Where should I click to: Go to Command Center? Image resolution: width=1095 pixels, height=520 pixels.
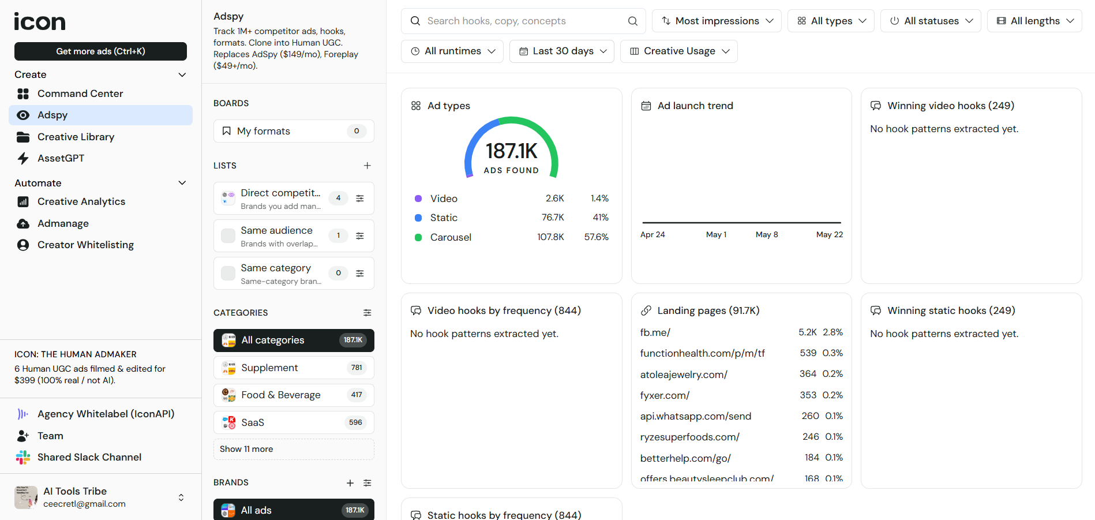[x=101, y=93]
